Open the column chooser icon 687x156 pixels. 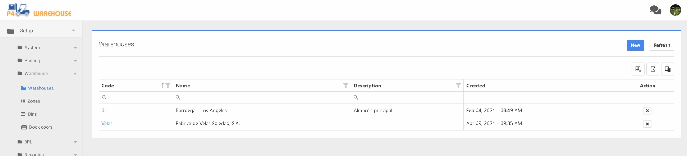tap(668, 69)
